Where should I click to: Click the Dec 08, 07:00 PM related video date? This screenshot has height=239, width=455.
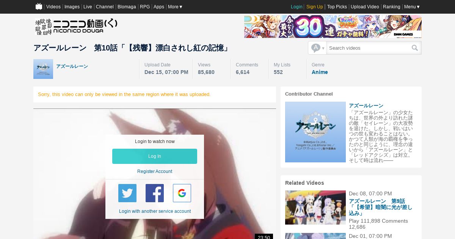click(x=370, y=193)
